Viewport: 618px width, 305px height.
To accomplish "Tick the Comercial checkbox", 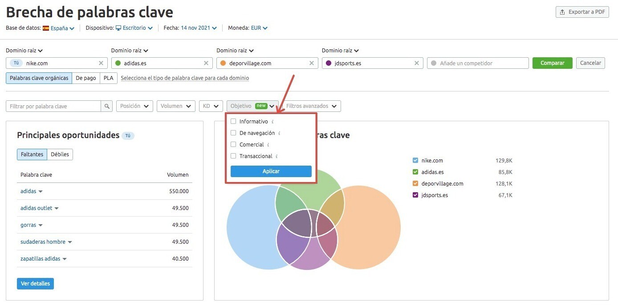I will coord(233,144).
